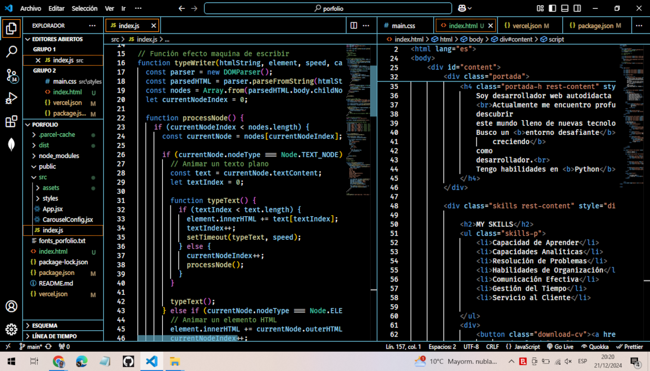Viewport: 650px width, 371px height.
Task: Go back with the left arrow
Action: (x=182, y=8)
